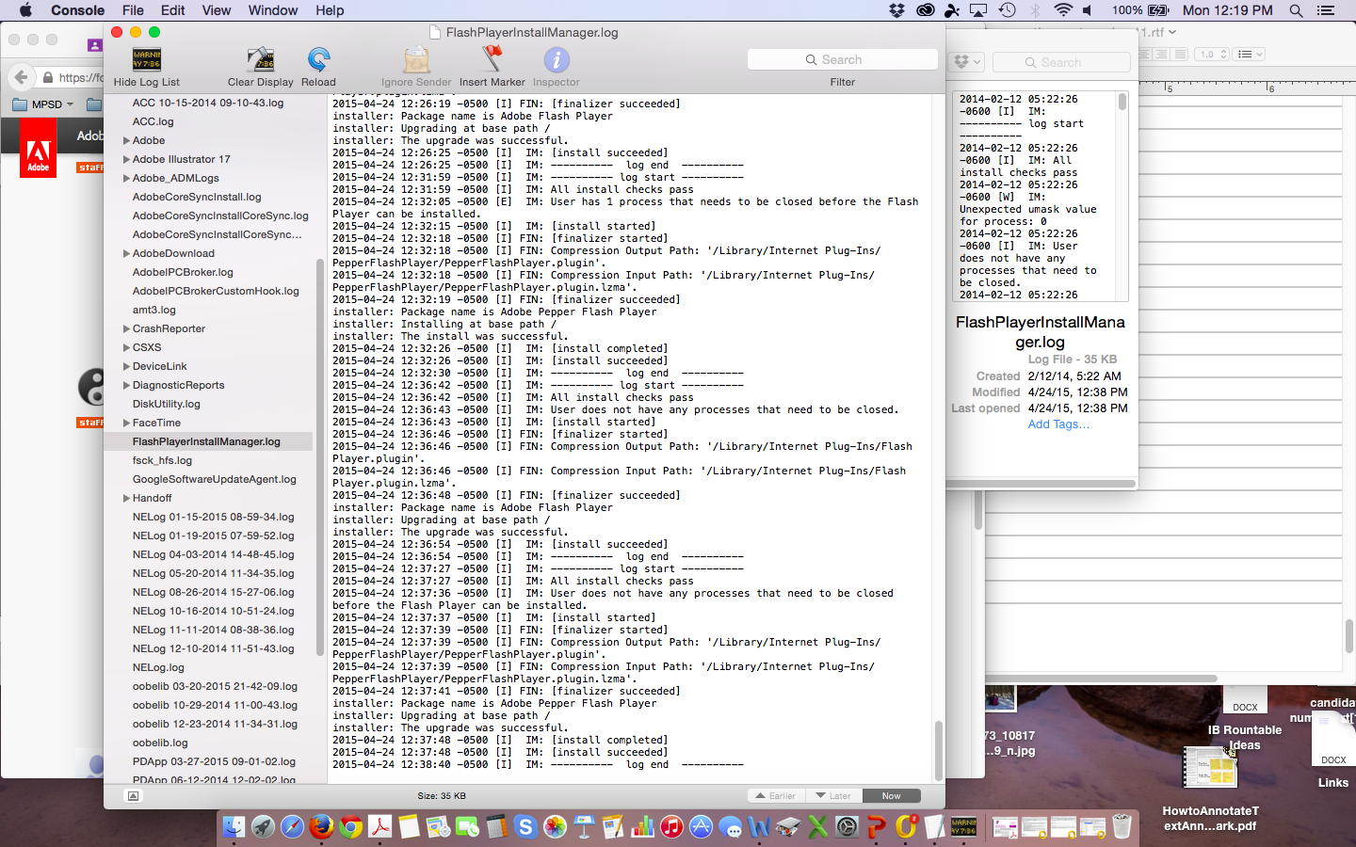This screenshot has height=847, width=1356.
Task: Click the Now button
Action: (892, 795)
